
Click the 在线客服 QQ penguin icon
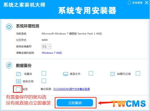129,3
